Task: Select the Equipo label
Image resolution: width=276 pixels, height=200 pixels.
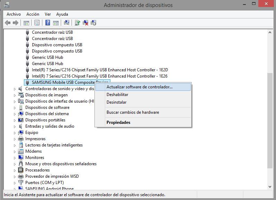Action: click(32, 133)
